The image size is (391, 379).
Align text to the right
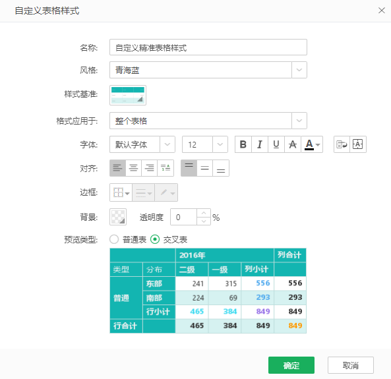149,168
